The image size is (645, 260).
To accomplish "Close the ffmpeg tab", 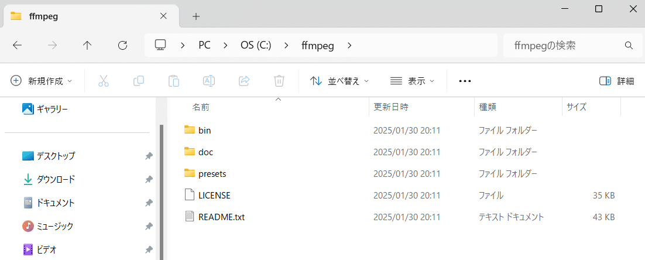I will [x=163, y=16].
